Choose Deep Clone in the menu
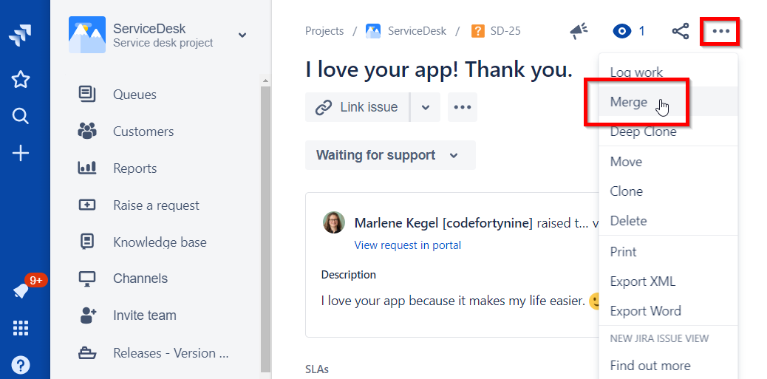The image size is (767, 379). (643, 132)
